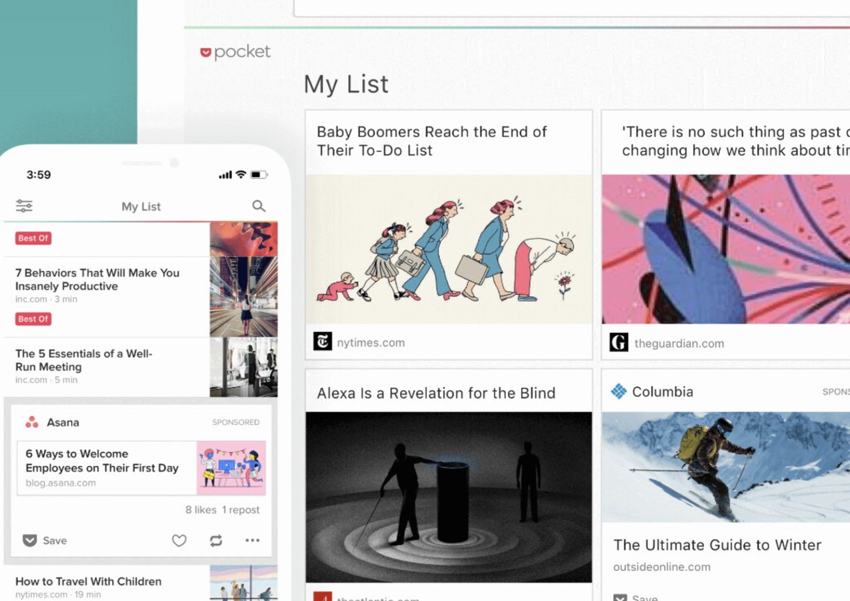The width and height of the screenshot is (850, 601).
Task: Open 7 Behaviors That Will Make You Insanely Productive
Action: [x=97, y=280]
